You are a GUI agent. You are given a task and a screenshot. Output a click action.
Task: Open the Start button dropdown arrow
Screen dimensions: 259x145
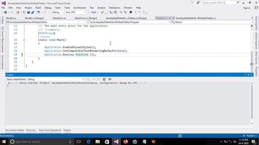pyautogui.click(x=98, y=12)
